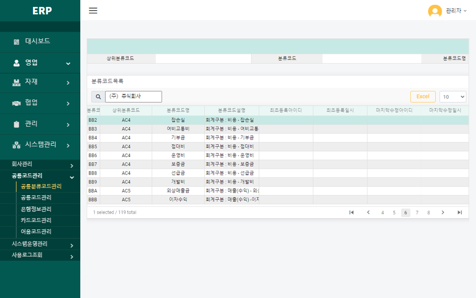This screenshot has height=298, width=476.
Task: Collapse the 공통코드관리 submenu chevron
Action: [x=72, y=177]
